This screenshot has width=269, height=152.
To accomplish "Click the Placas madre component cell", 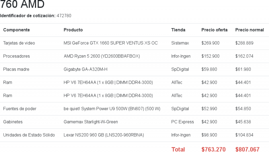I will (x=16, y=69).
